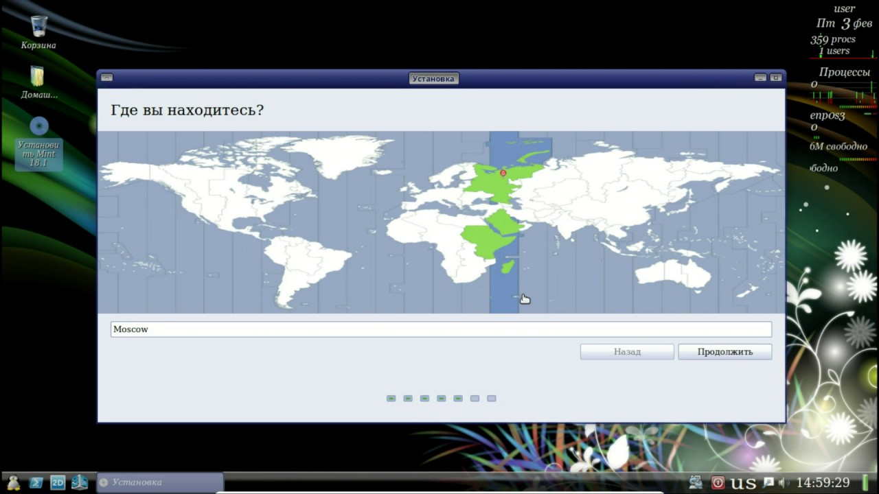The width and height of the screenshot is (879, 494).
Task: Click Продолжить to continue installation
Action: pyautogui.click(x=725, y=352)
